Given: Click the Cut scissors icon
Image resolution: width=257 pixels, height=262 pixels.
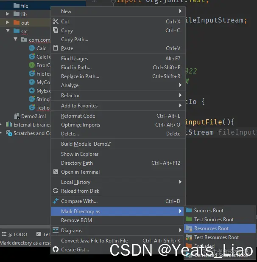Looking at the screenshot, I should click(56, 21).
